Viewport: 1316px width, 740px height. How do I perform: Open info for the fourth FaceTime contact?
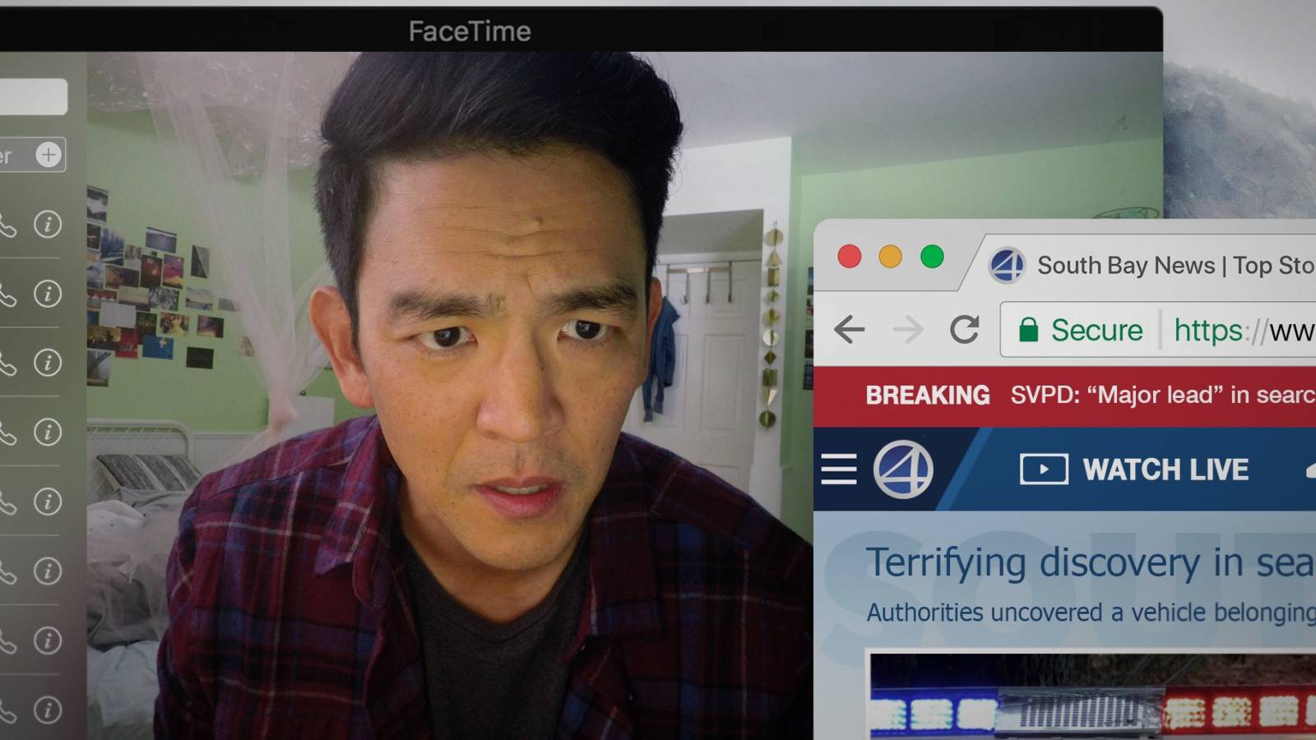click(48, 432)
